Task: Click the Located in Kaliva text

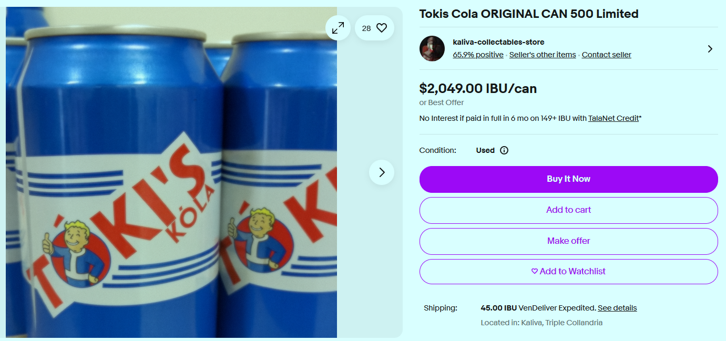Action: click(541, 323)
